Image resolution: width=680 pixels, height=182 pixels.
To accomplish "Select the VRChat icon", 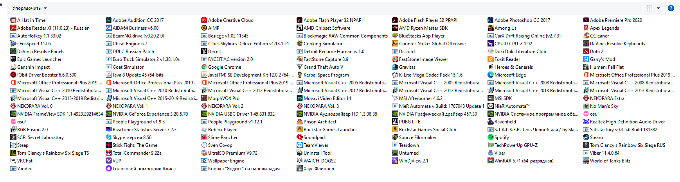I will point(13,161).
